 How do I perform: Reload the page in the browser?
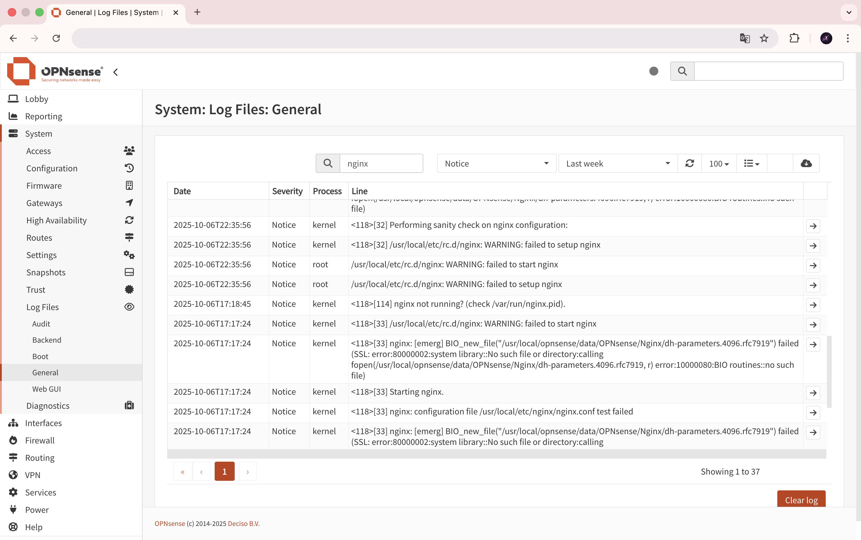[56, 38]
